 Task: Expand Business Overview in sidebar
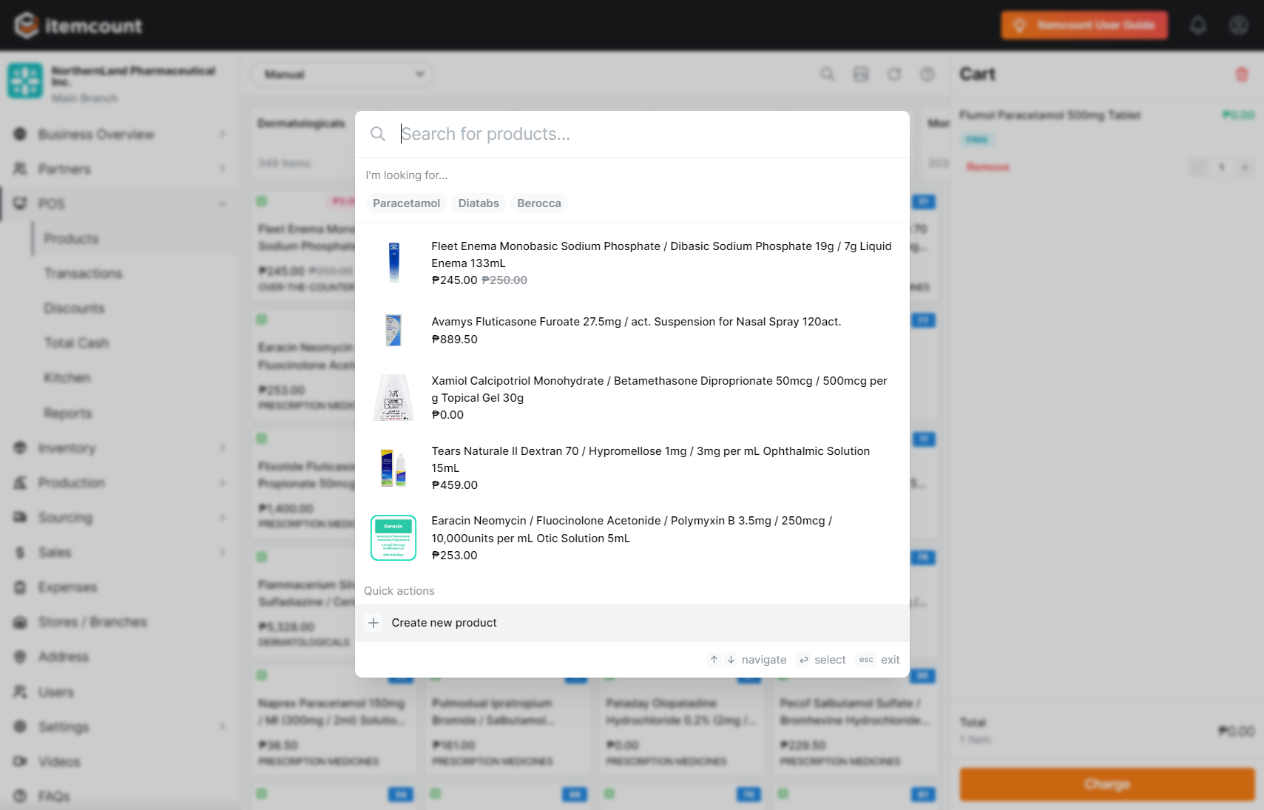click(x=120, y=134)
